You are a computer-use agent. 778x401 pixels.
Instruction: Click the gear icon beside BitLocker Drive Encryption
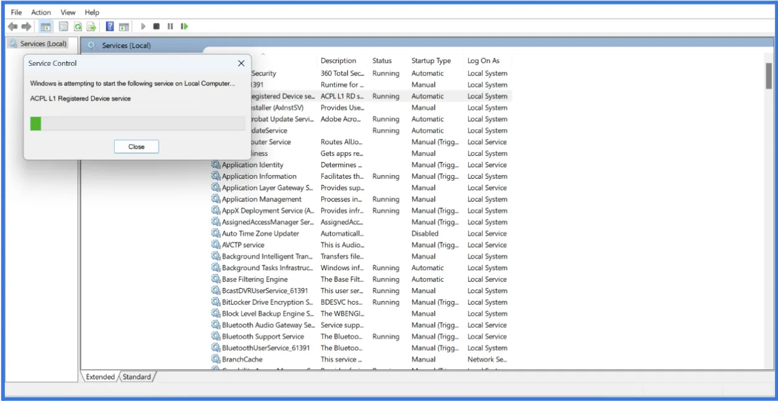(x=216, y=302)
